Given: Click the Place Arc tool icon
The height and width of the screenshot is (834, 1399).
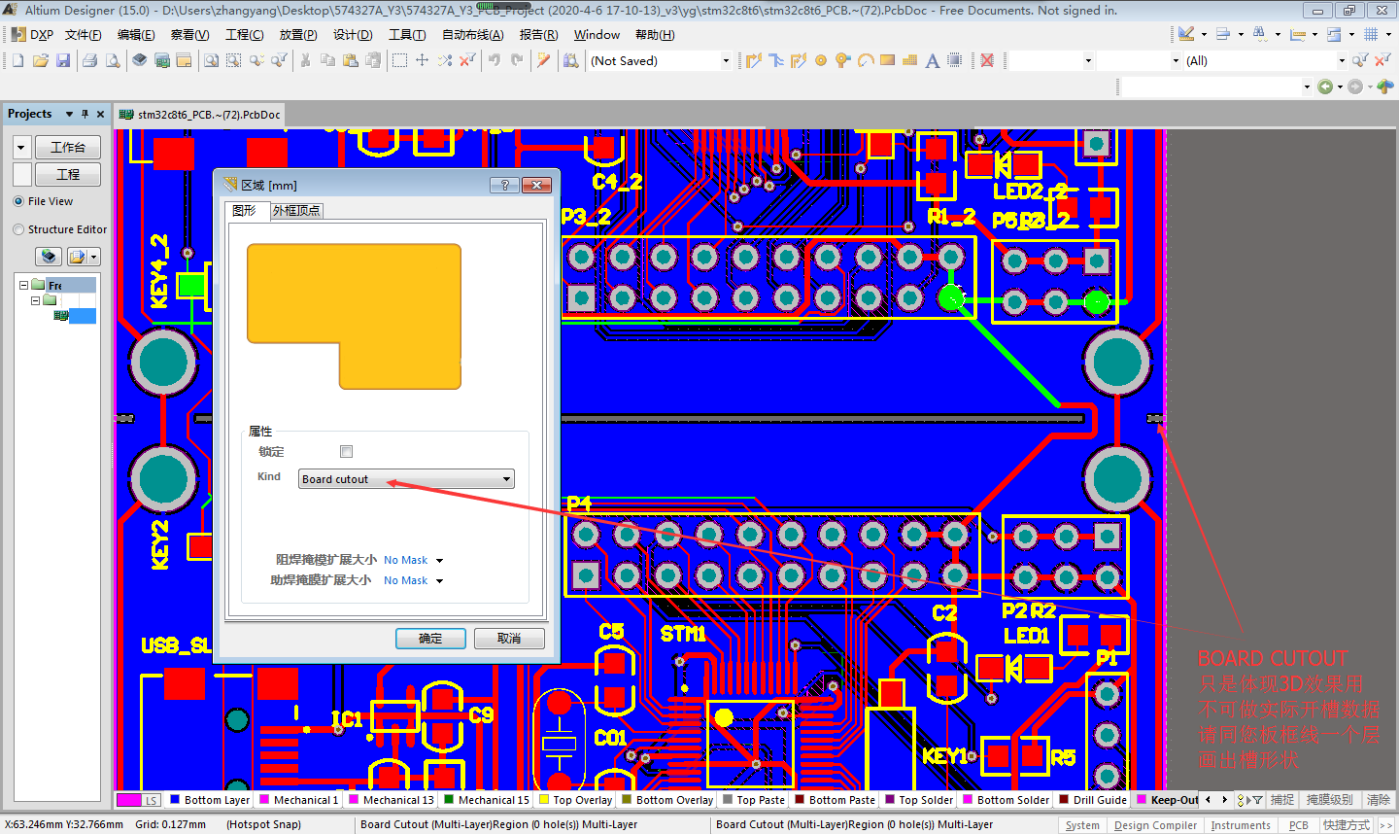Looking at the screenshot, I should (866, 60).
